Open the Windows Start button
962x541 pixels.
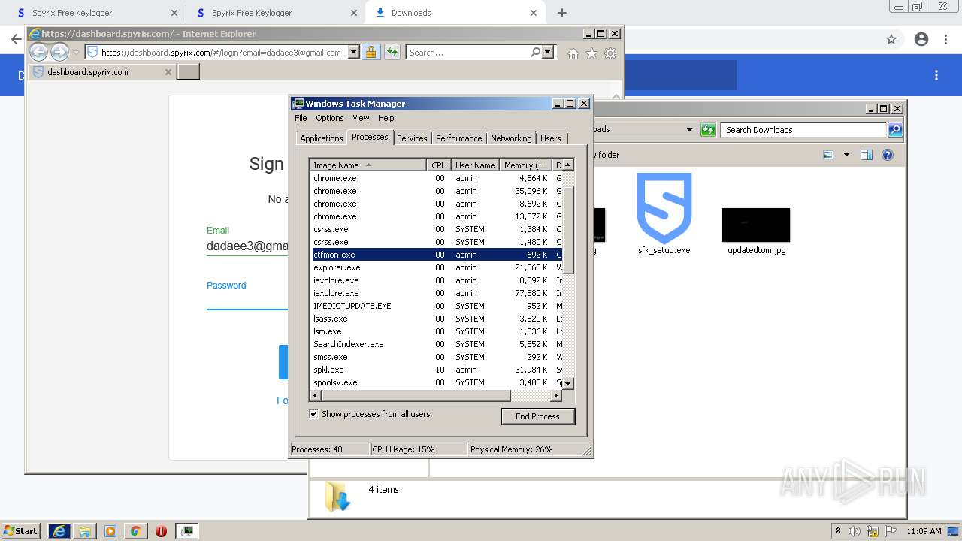tap(21, 530)
